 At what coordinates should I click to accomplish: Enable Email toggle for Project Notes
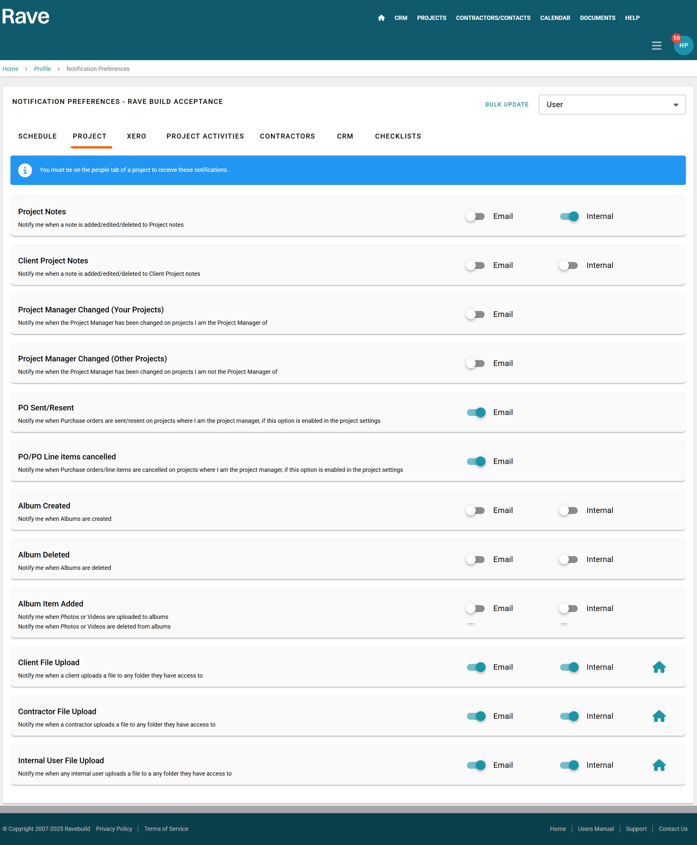coord(475,216)
